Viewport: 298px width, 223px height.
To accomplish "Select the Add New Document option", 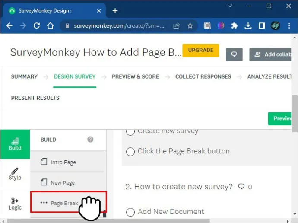I will pyautogui.click(x=130, y=212).
